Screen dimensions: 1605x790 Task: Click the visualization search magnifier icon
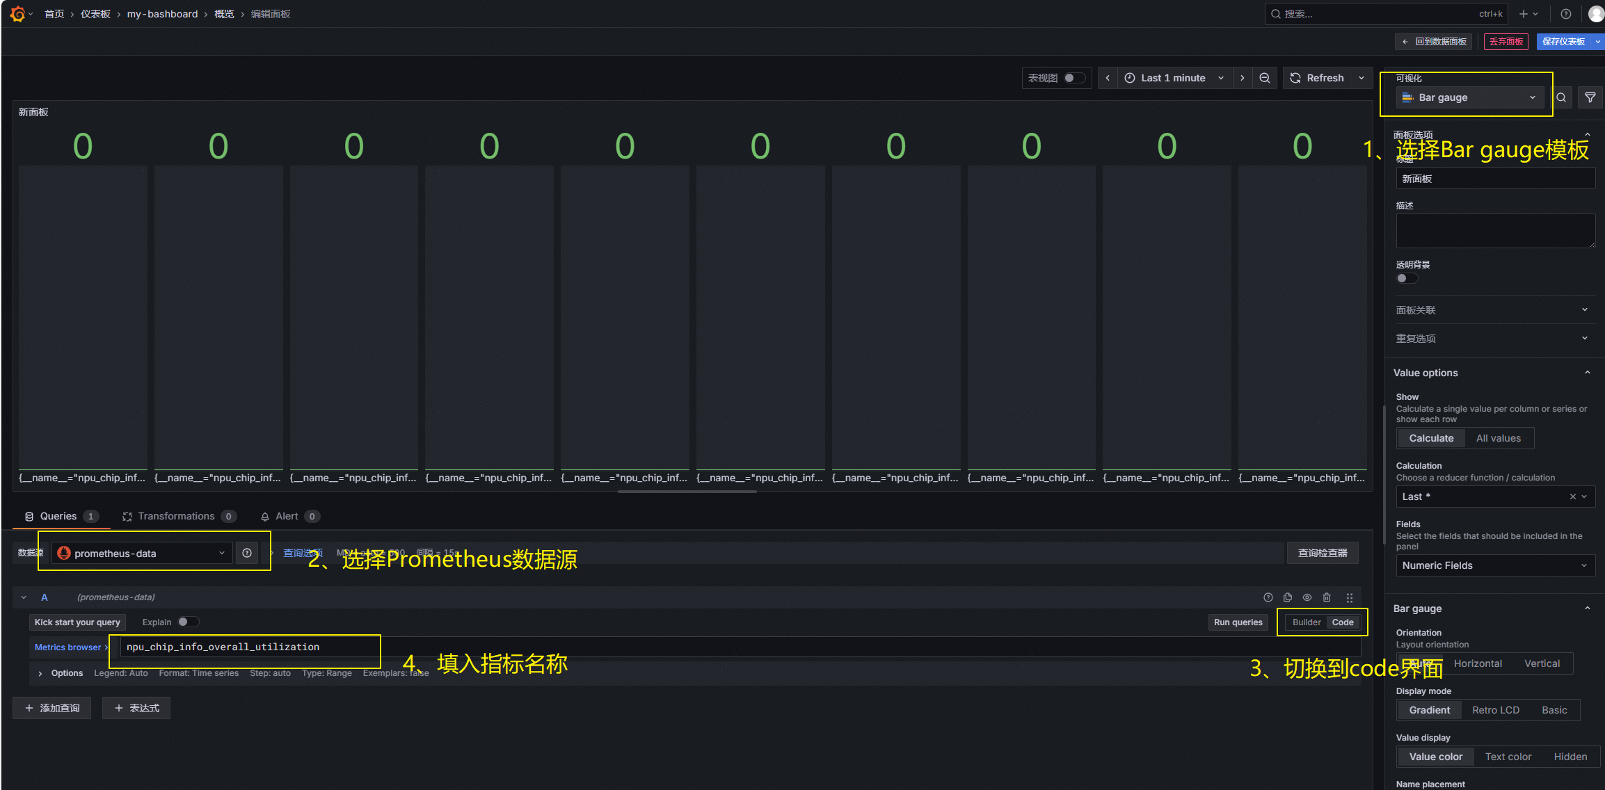[1561, 97]
